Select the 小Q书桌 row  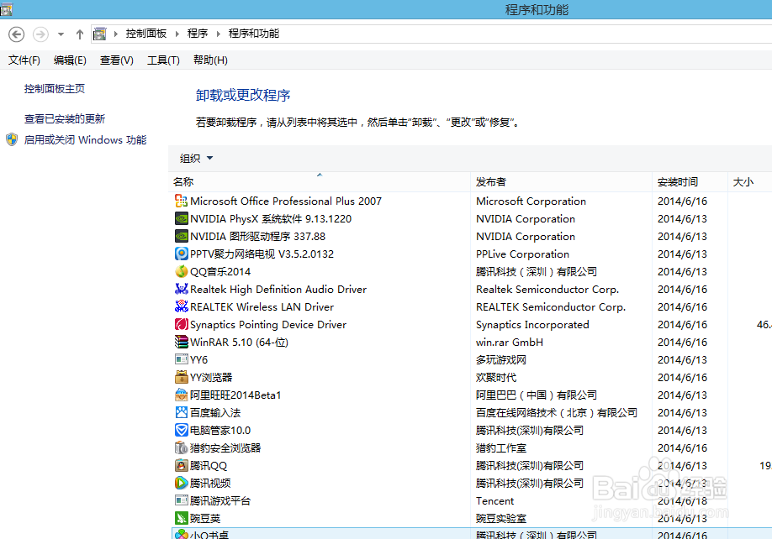[x=472, y=534]
